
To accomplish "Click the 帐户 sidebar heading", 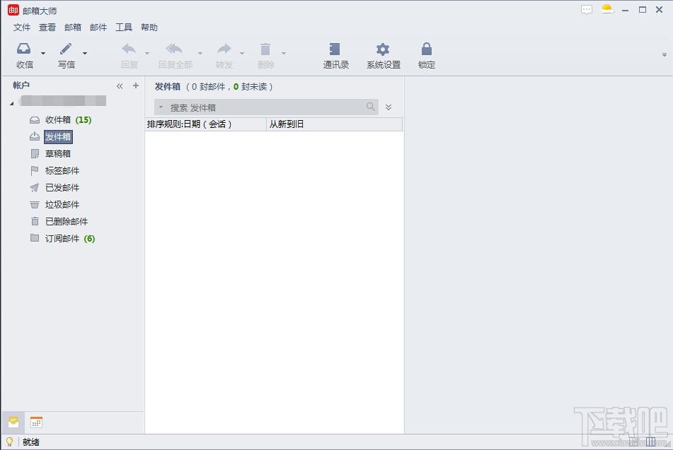I will coord(21,85).
